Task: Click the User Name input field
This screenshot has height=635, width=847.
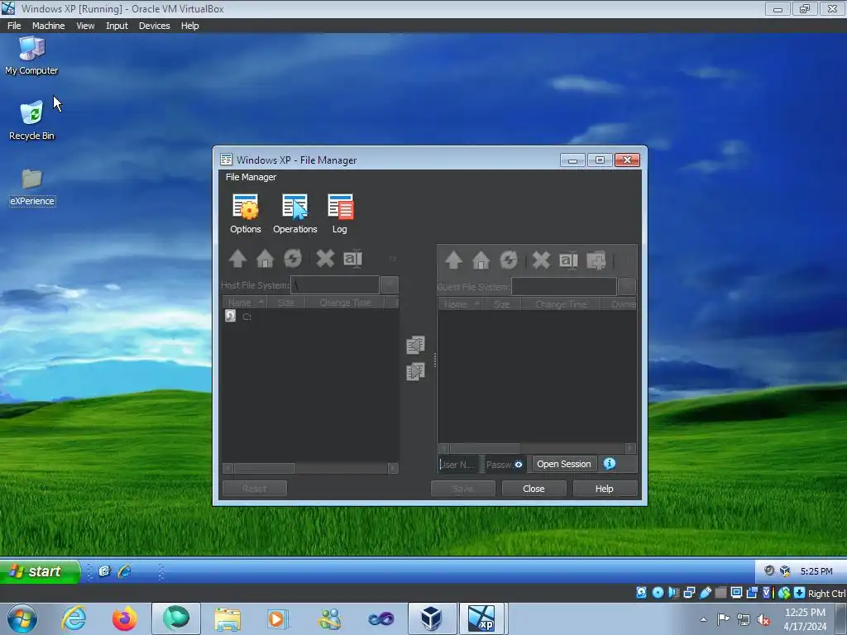Action: 458,464
